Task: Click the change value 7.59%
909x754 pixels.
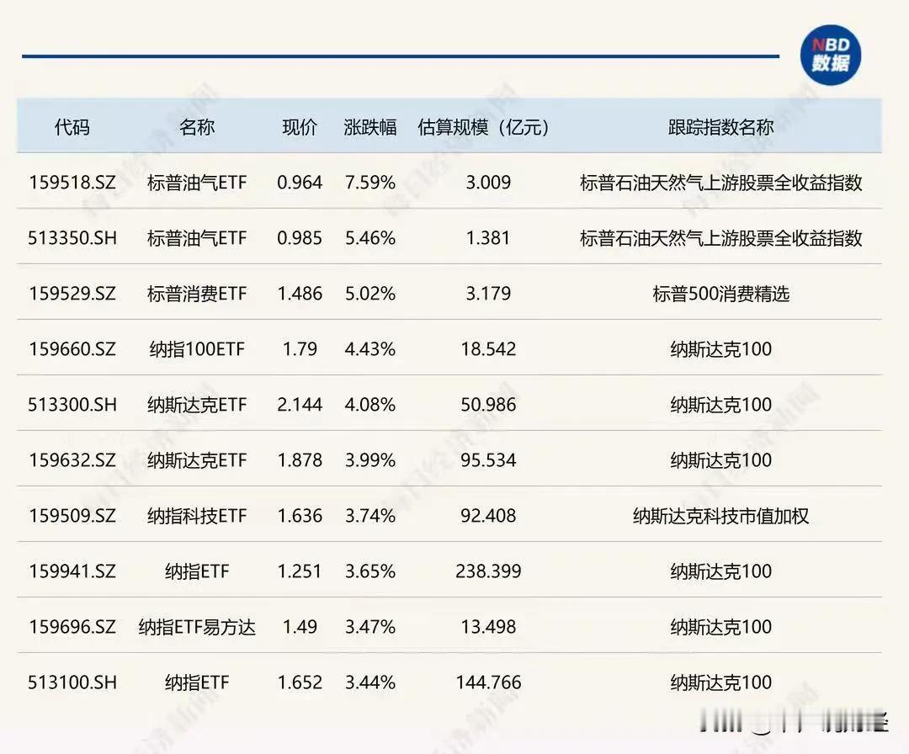Action: [369, 183]
